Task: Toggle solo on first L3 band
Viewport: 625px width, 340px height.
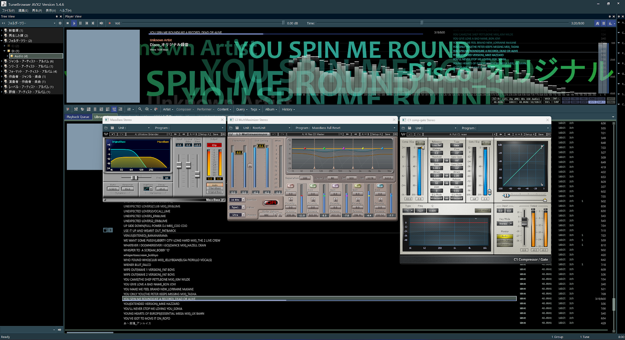Action: [290, 186]
